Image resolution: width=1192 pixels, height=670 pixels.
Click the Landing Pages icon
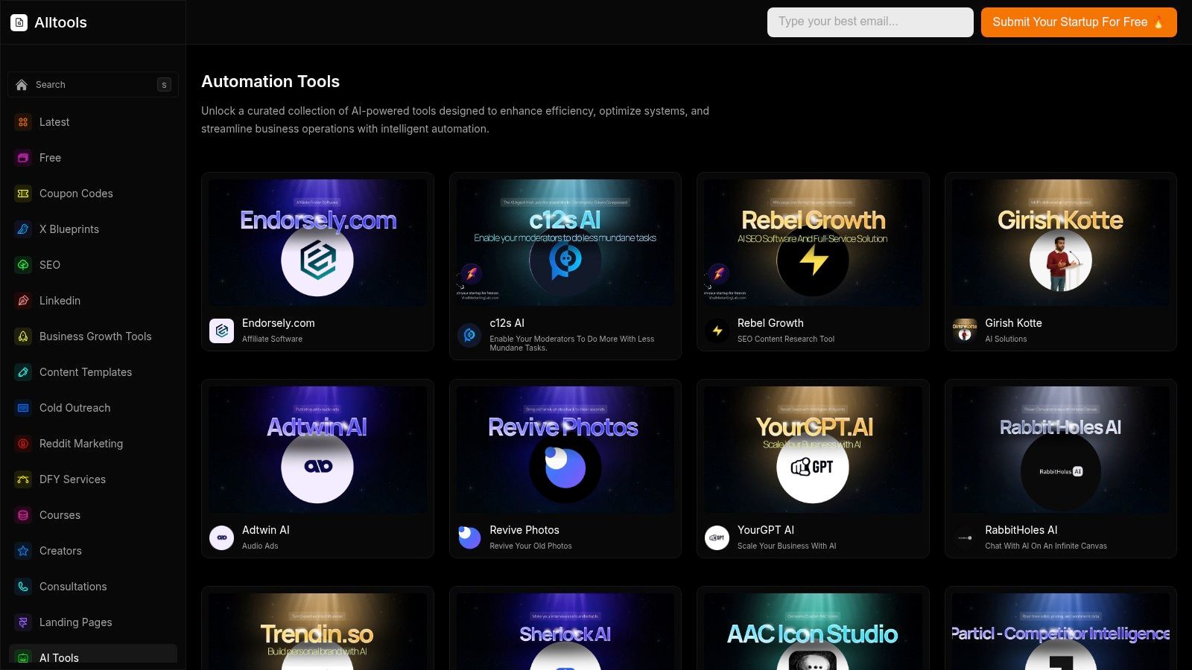pyautogui.click(x=23, y=622)
